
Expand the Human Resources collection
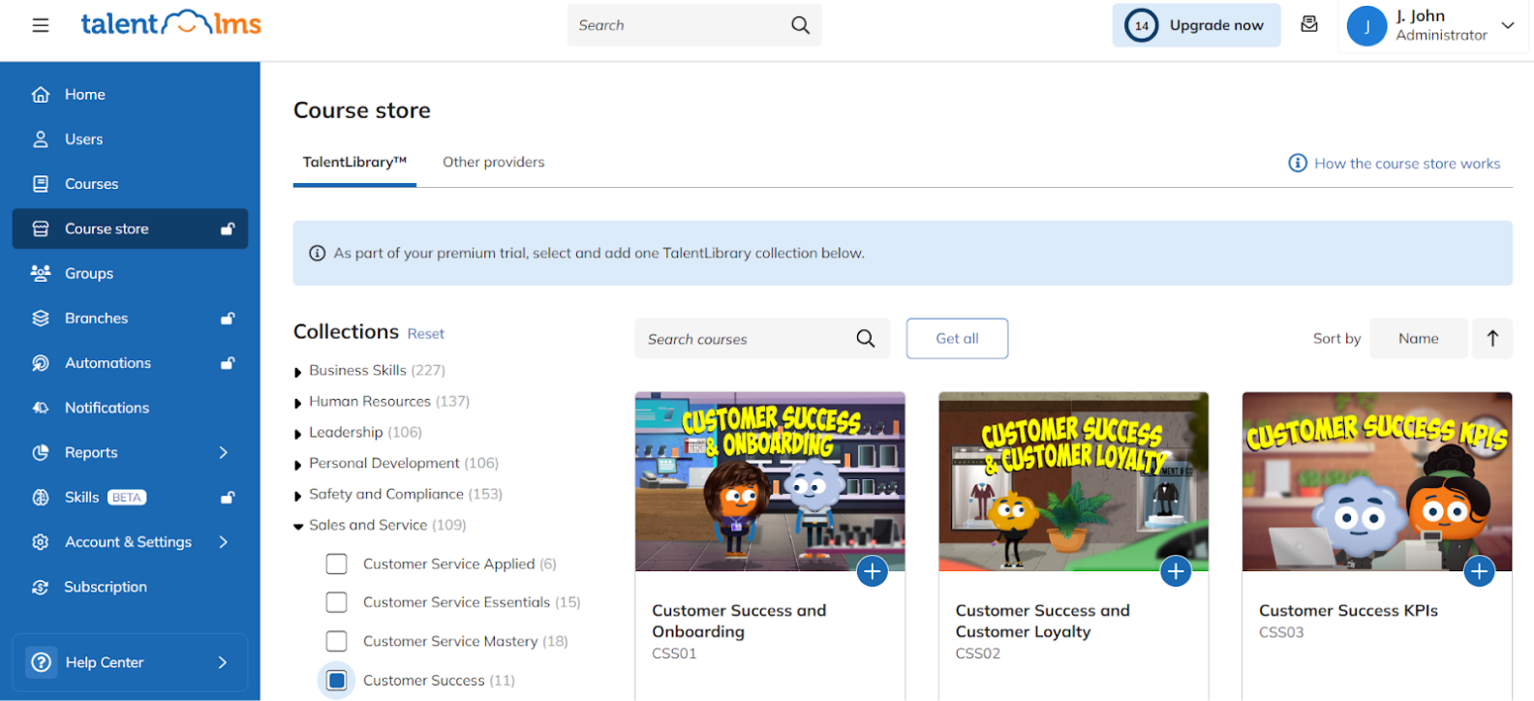tap(298, 403)
